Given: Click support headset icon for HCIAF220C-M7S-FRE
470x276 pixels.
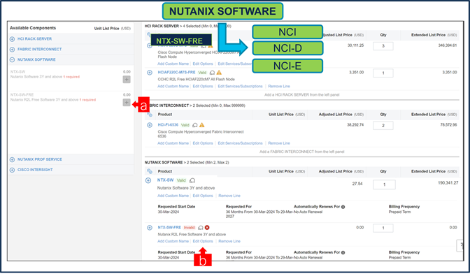Looking at the screenshot, I should (212, 73).
